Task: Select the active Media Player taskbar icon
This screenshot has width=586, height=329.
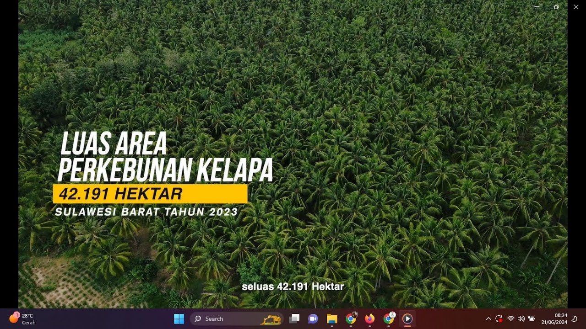Action: (407, 318)
